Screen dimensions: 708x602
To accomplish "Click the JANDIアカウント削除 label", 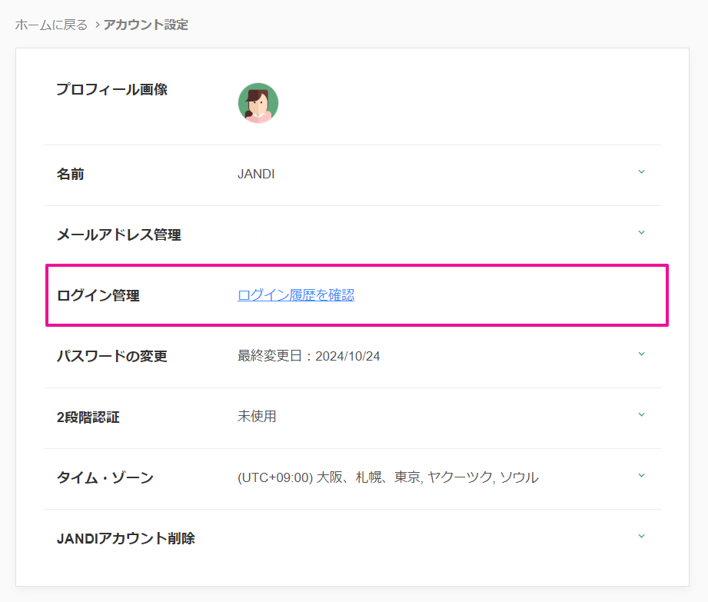I will point(126,538).
